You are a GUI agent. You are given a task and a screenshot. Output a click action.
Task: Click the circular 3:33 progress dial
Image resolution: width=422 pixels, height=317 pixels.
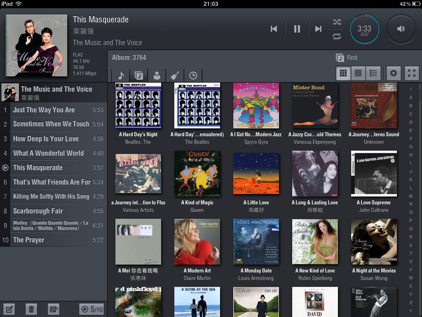tap(364, 29)
